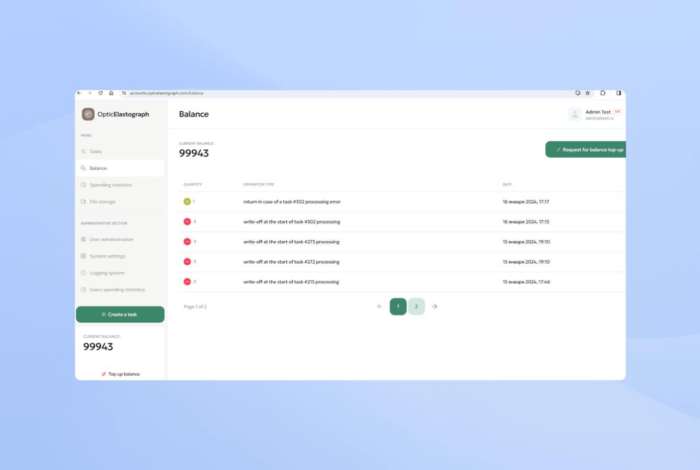700x470 pixels.
Task: Open File storage in the sidebar
Action: pyautogui.click(x=120, y=202)
